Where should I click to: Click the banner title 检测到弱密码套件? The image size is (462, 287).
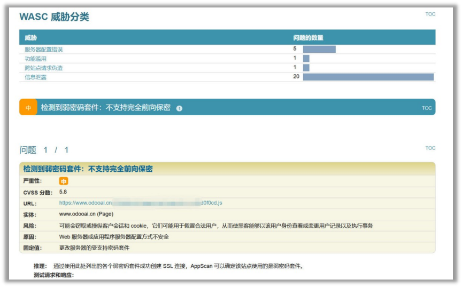(x=105, y=108)
